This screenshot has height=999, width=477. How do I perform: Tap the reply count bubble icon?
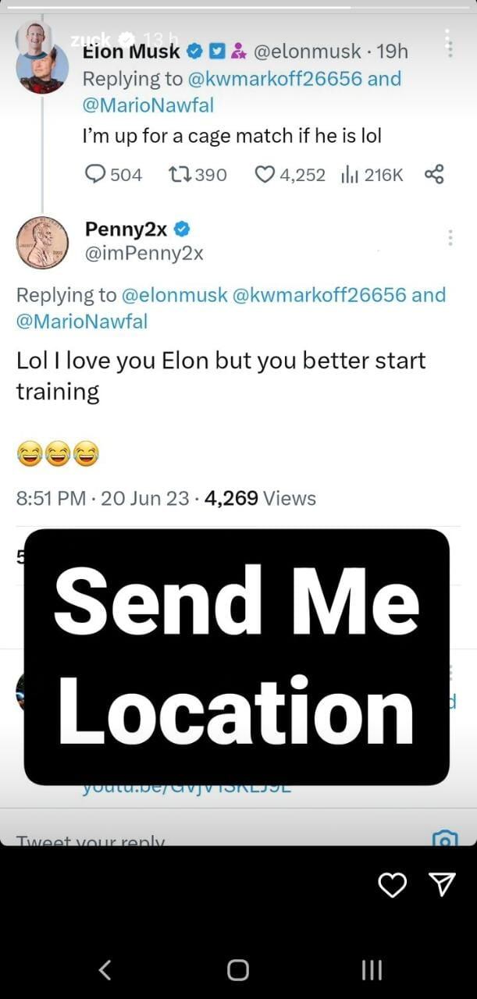coord(94,175)
